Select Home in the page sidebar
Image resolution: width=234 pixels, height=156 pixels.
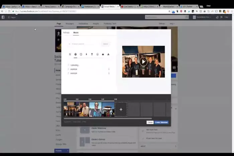(58, 70)
